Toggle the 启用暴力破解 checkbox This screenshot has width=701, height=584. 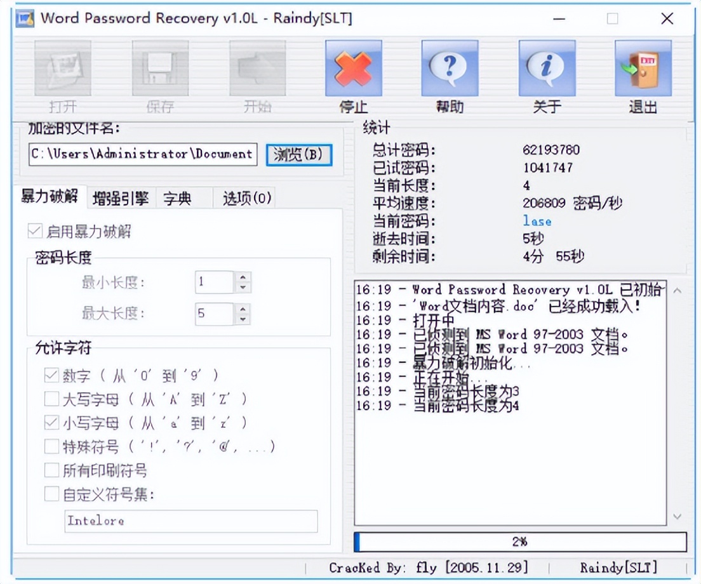(x=36, y=231)
